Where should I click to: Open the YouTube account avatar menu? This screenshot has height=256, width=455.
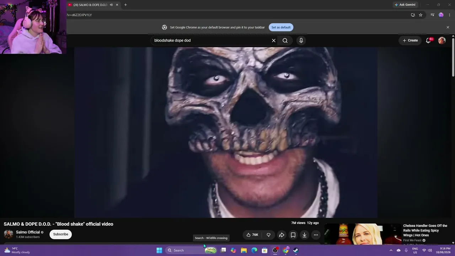[x=442, y=41]
